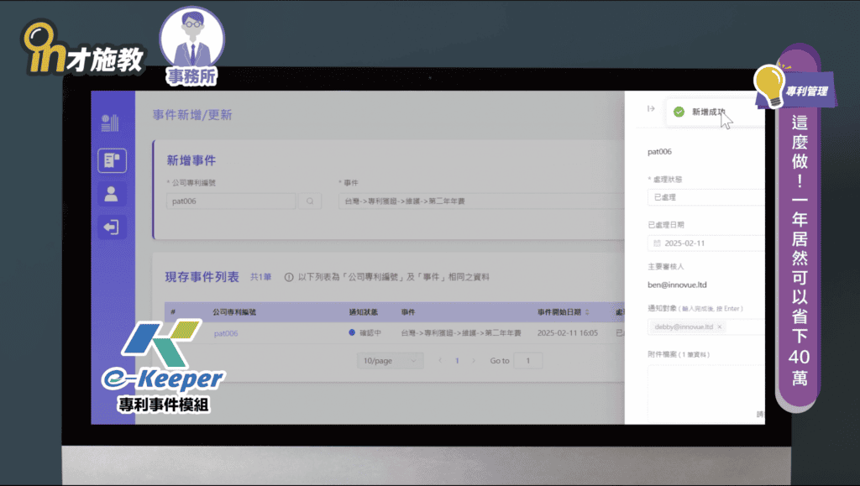Viewport: 860px width, 486px height.
Task: Click the logout icon in sidebar
Action: (113, 227)
